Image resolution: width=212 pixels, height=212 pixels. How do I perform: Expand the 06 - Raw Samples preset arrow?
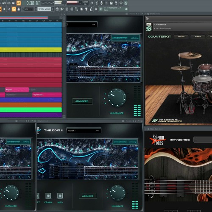[155, 28]
